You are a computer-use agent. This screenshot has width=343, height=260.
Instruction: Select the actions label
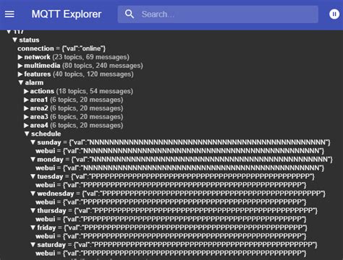click(x=42, y=91)
